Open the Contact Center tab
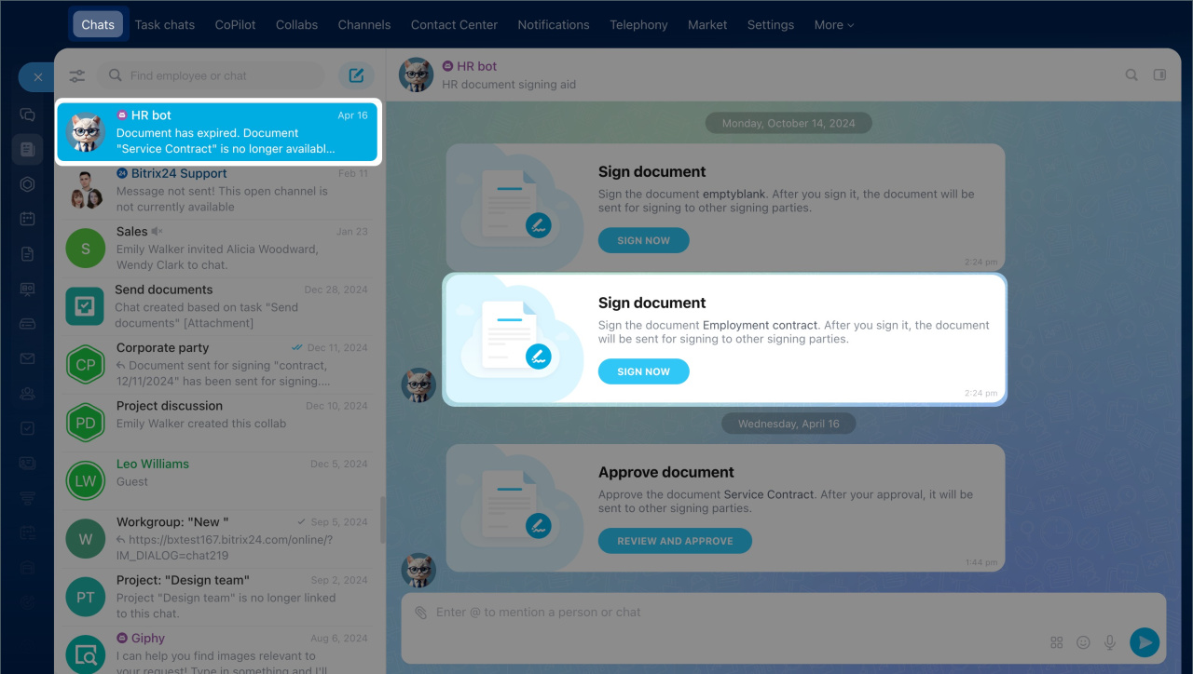The image size is (1193, 674). tap(454, 25)
